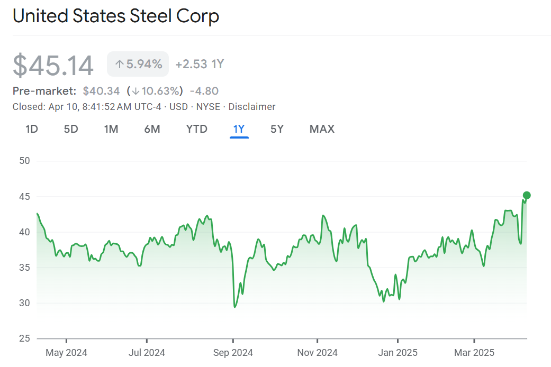Click the Jan 2025 axis label
This screenshot has height=367, width=551.
(398, 352)
